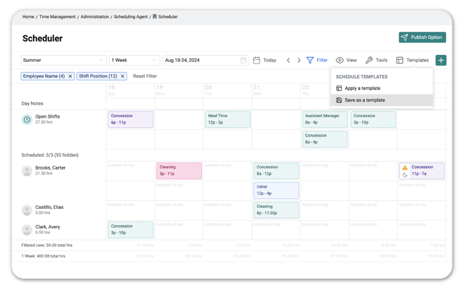Go to Administration breadcrumb
This screenshot has height=299, width=470.
tap(95, 17)
